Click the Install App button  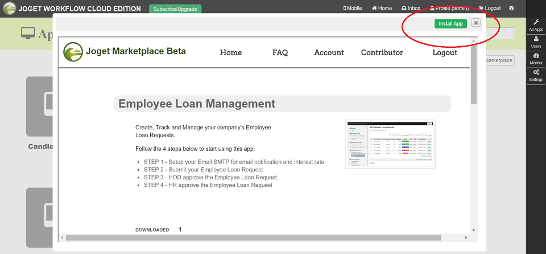[450, 24]
